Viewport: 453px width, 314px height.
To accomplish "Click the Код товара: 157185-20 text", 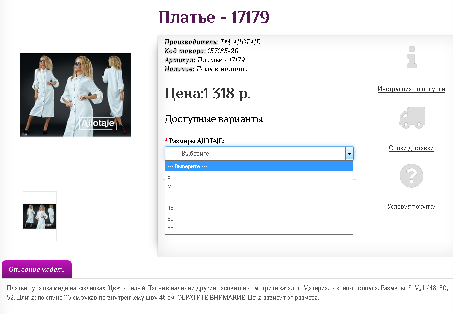I will 202,51.
